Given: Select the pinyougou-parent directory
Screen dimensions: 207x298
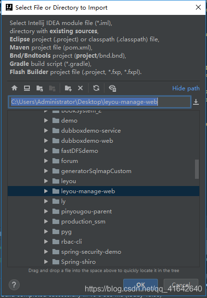Looking at the screenshot, I should tap(87, 211).
